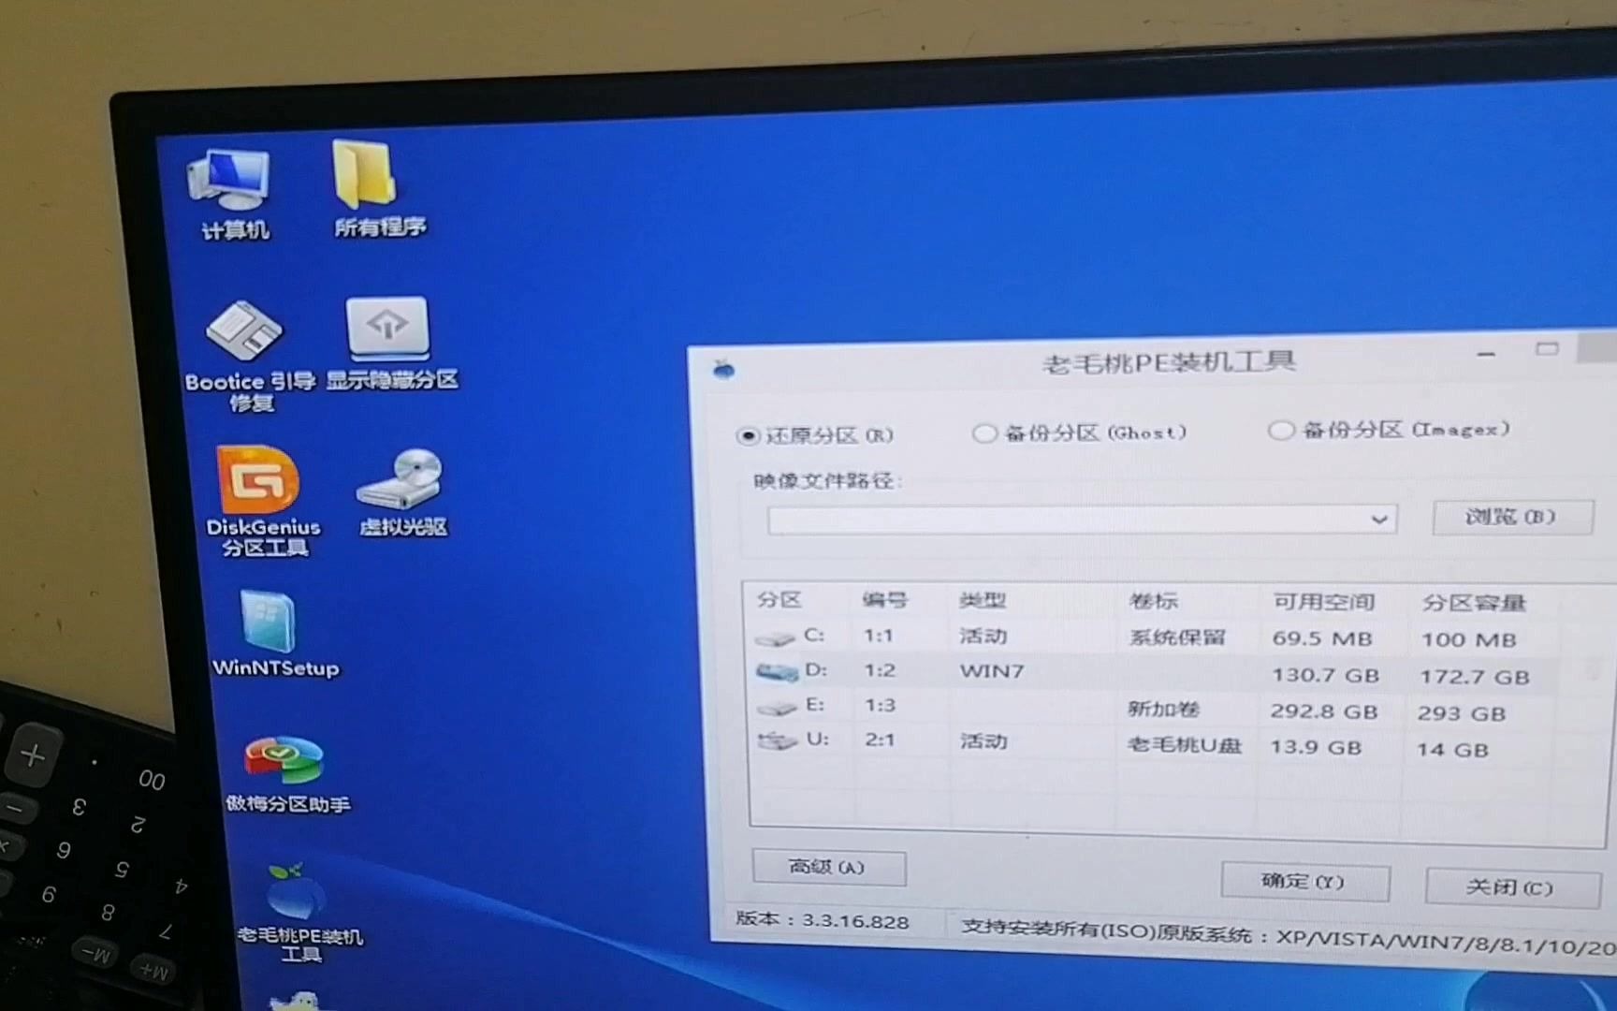Select the 新加卷 volume label cell
The image size is (1617, 1011).
pyautogui.click(x=1164, y=709)
